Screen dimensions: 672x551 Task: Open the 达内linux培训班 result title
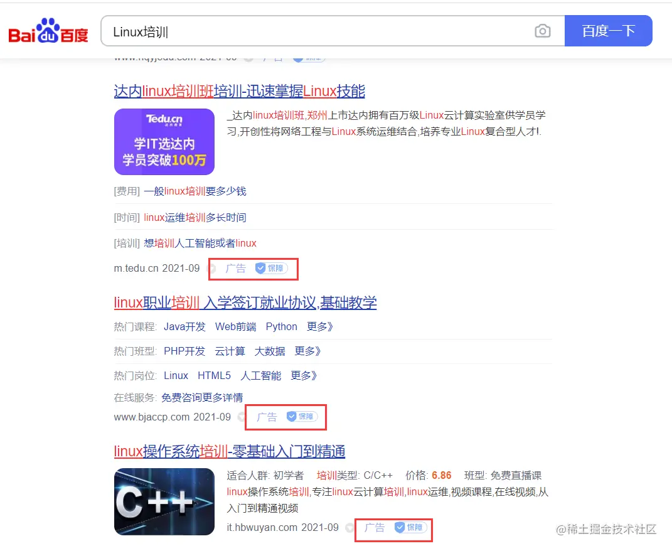tap(239, 92)
